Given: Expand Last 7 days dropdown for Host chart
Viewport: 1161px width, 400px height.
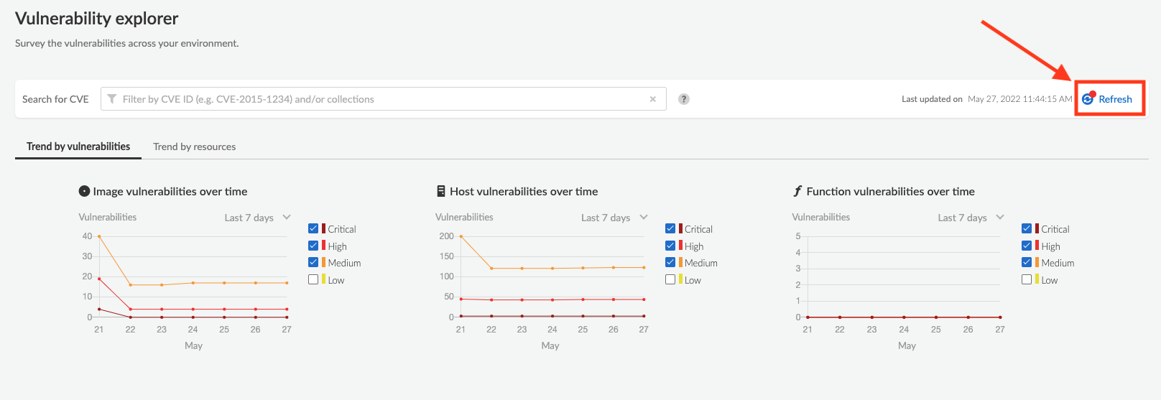Looking at the screenshot, I should (644, 217).
